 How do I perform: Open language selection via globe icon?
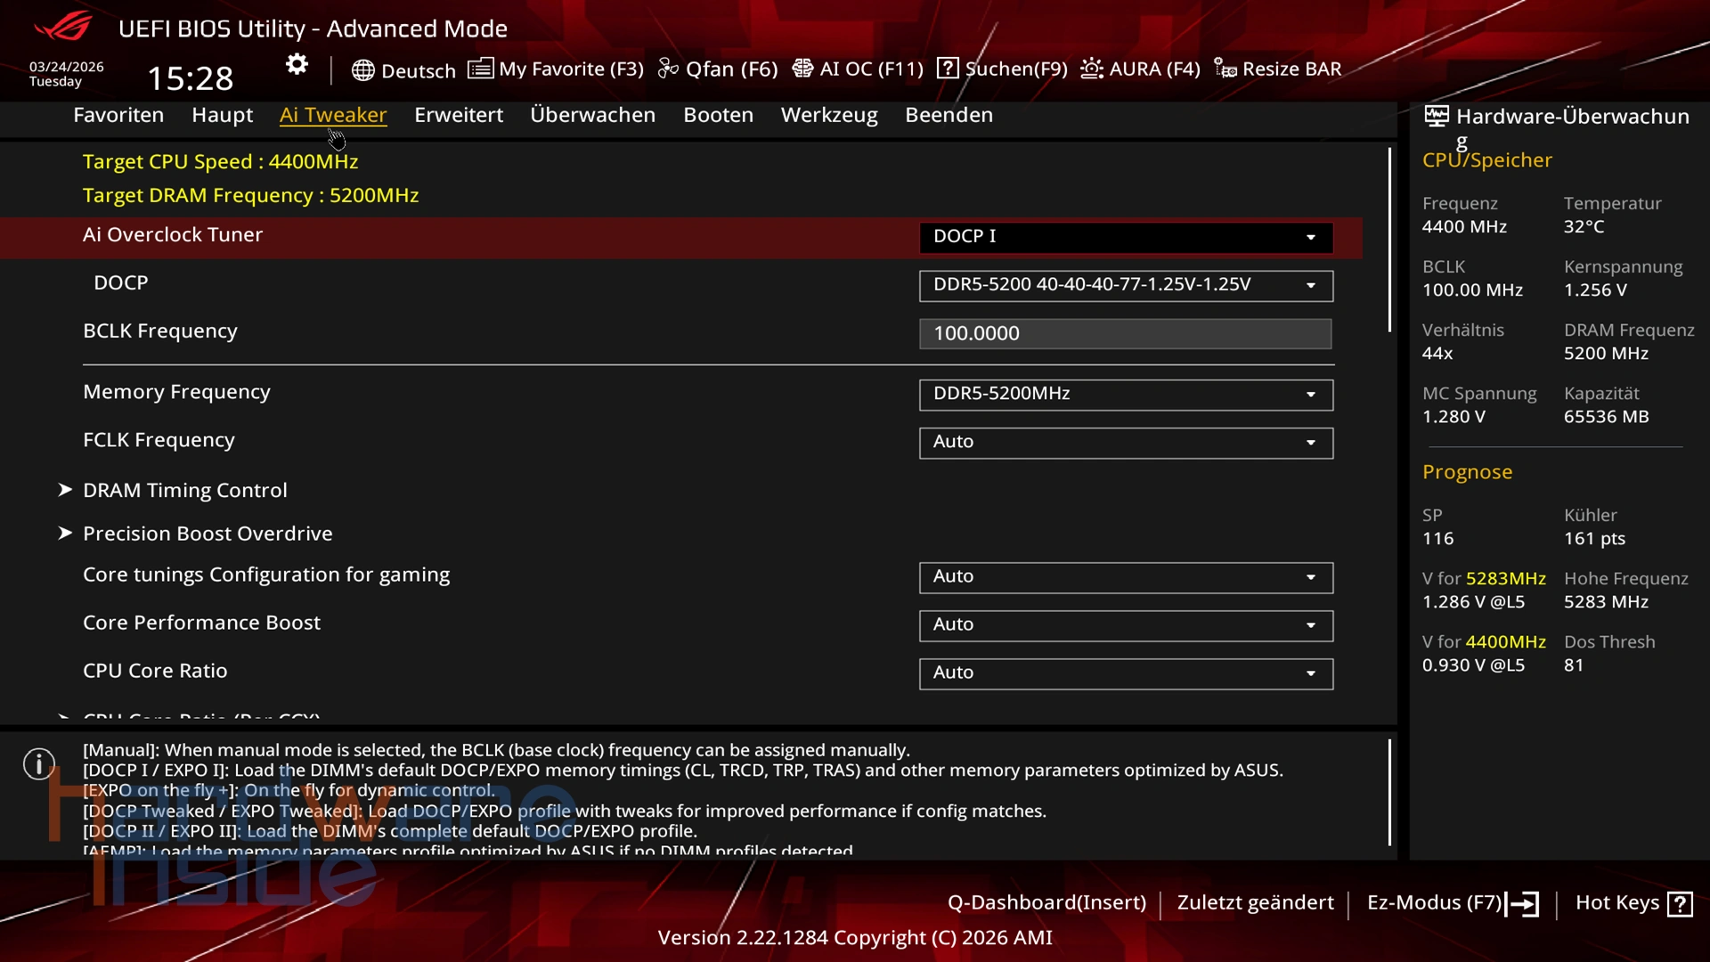[x=362, y=70]
